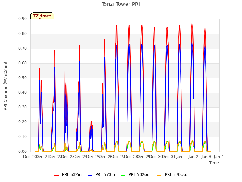
Task: Click the red PRI_532in legend swatch
Action: tap(56, 175)
